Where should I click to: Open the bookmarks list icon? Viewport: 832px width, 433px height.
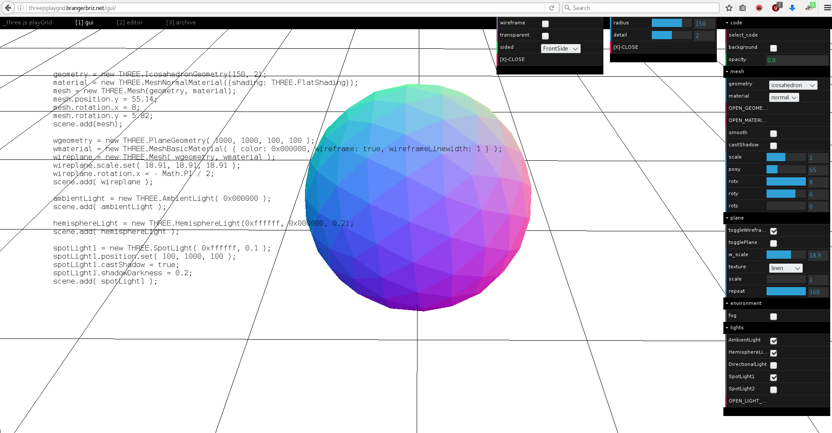click(743, 8)
